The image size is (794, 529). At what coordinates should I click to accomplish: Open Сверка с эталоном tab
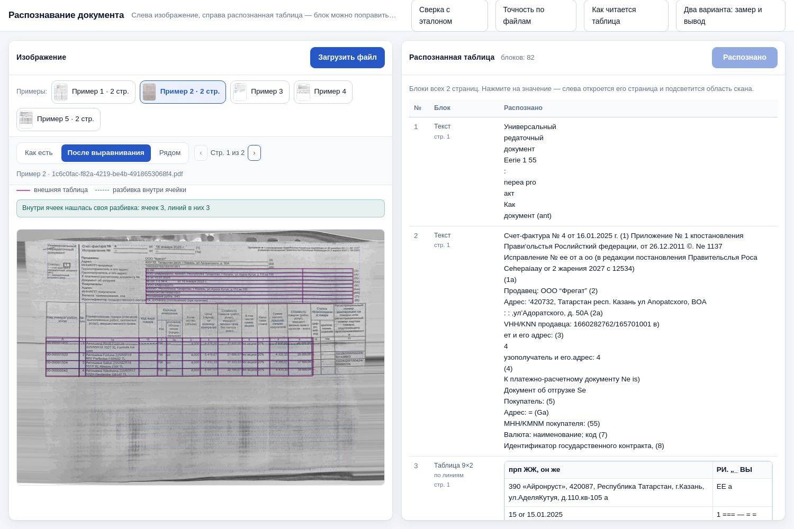449,15
